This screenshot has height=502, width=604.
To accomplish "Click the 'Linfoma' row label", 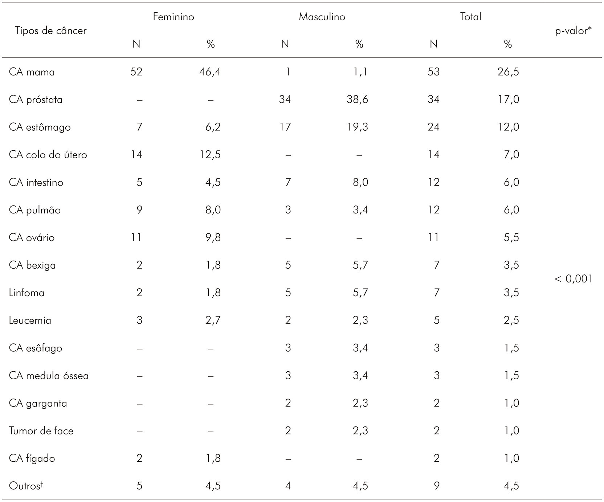I will tap(27, 293).
